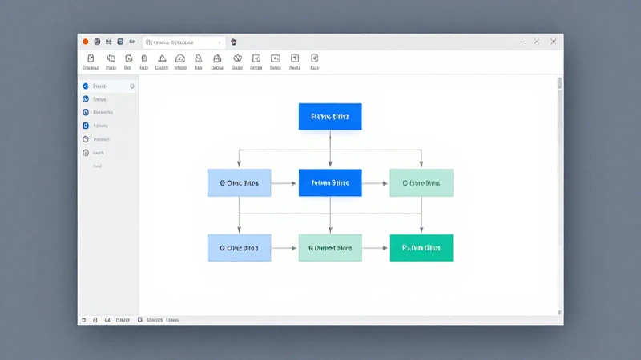Select the triangle-shaped toolbar icon
Image resolution: width=641 pixels, height=360 pixels.
click(162, 58)
